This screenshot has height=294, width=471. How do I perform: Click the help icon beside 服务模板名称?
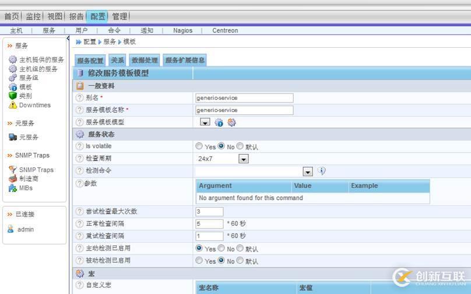click(x=79, y=110)
